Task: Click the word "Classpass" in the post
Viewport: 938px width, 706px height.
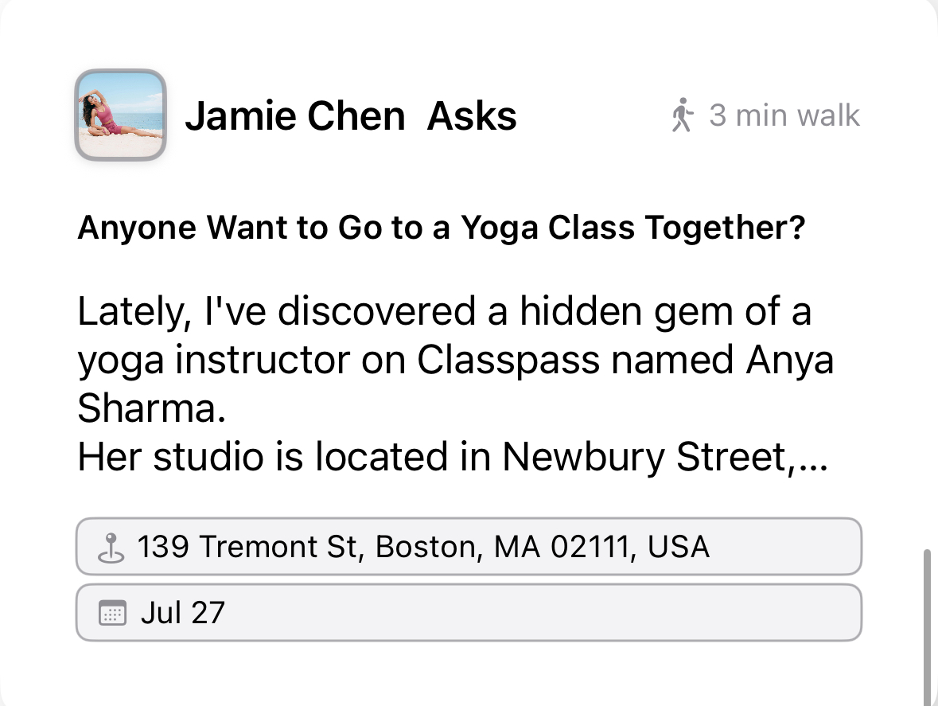Action: 508,361
